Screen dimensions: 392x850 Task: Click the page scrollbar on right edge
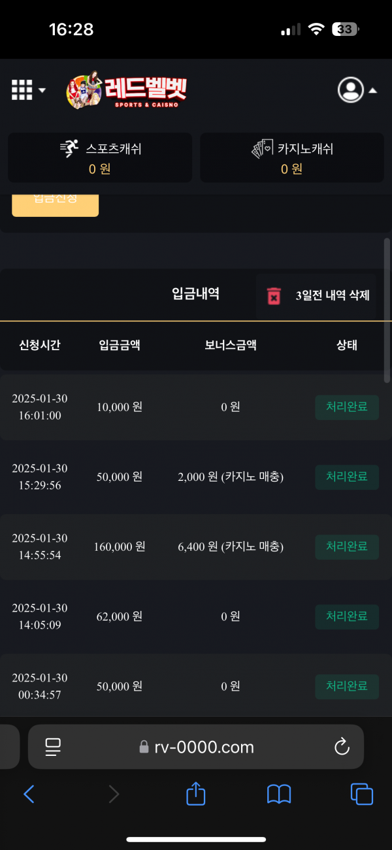tap(387, 310)
